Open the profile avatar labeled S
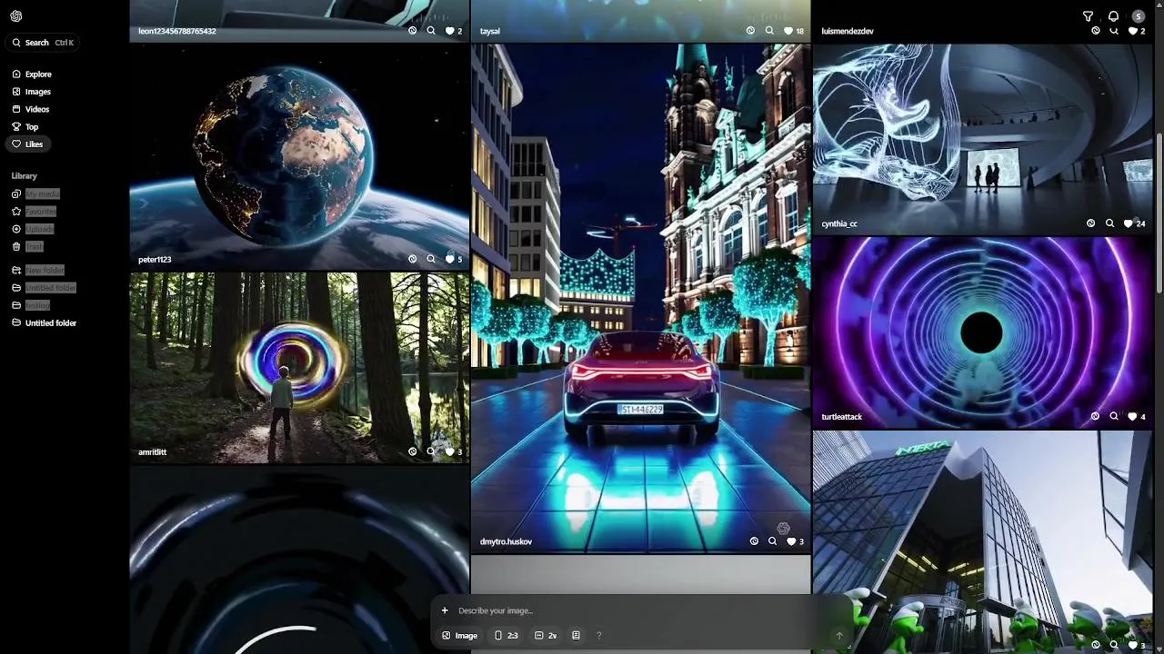The width and height of the screenshot is (1164, 654). (x=1139, y=16)
